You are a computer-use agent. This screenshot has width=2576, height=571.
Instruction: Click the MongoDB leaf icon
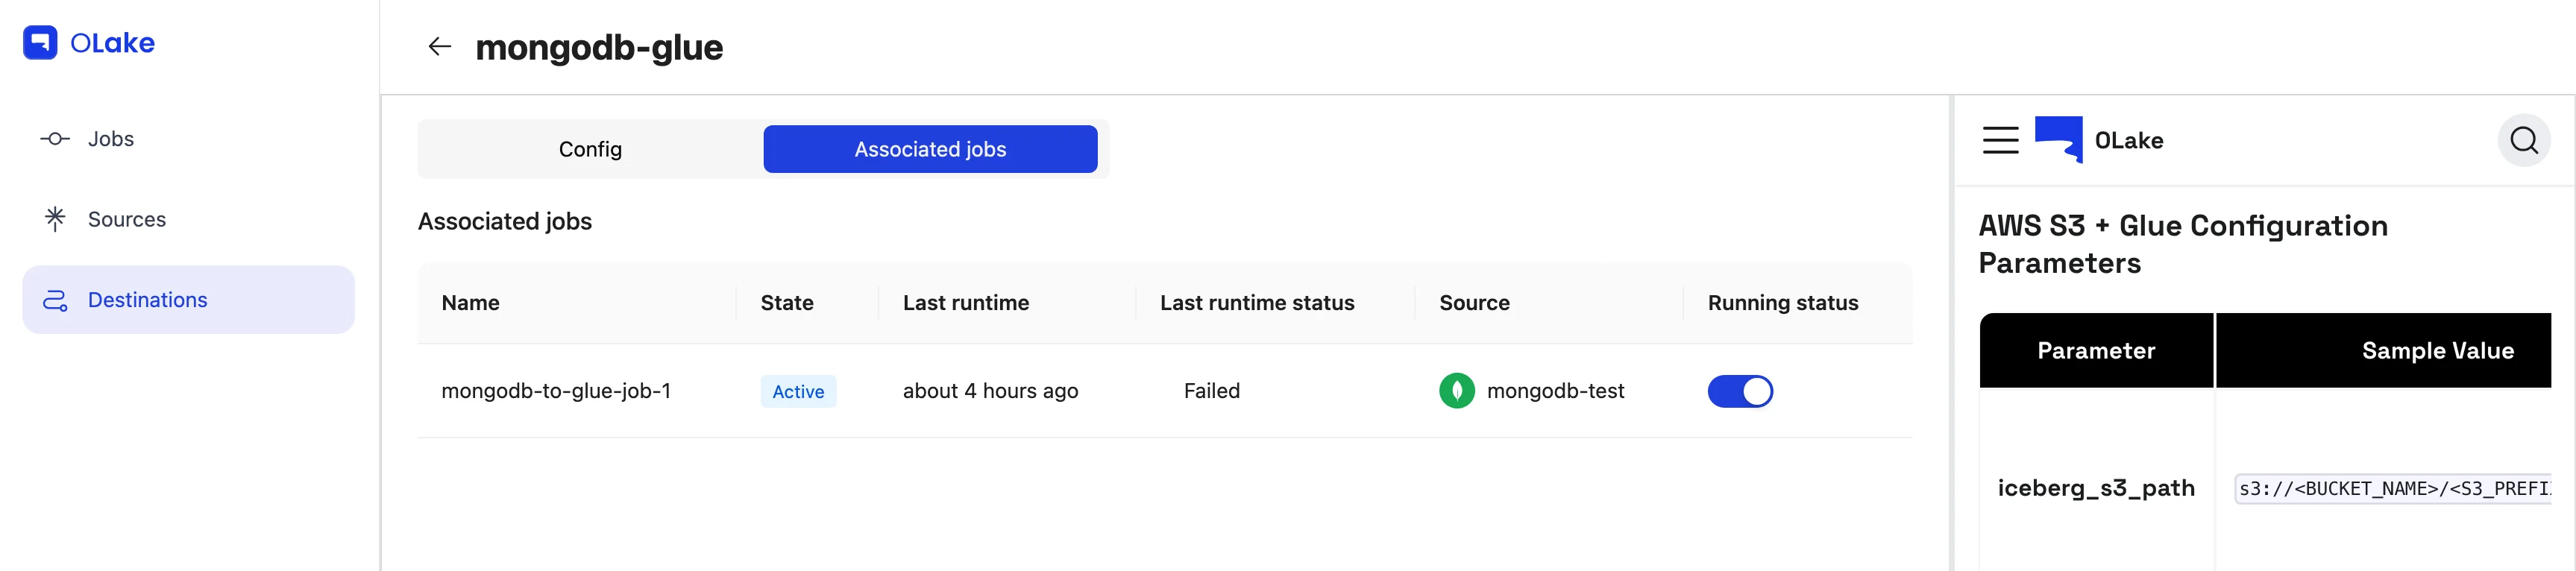pos(1456,391)
